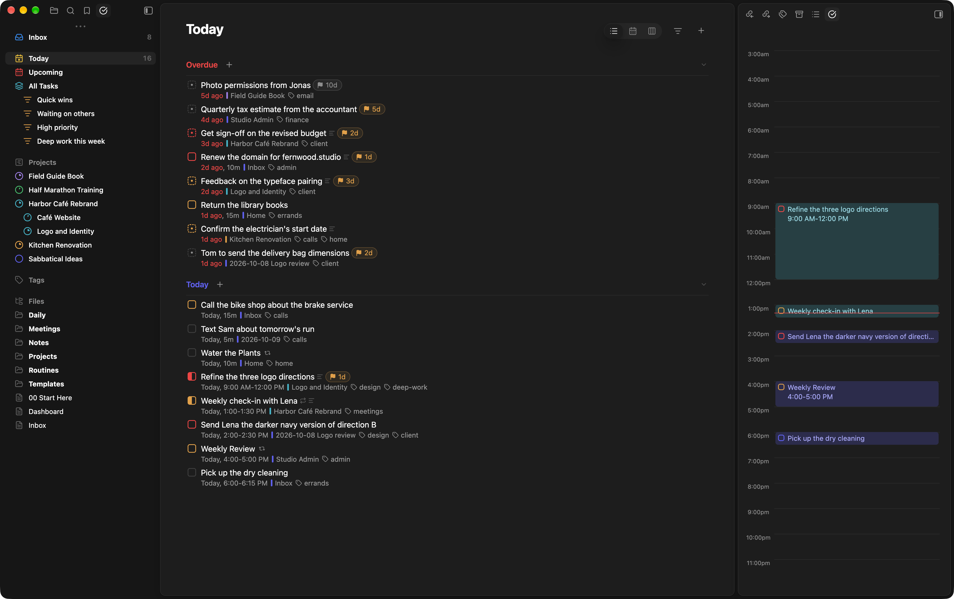This screenshot has width=954, height=599.
Task: Open the Templates folder in Files
Action: tap(80, 384)
